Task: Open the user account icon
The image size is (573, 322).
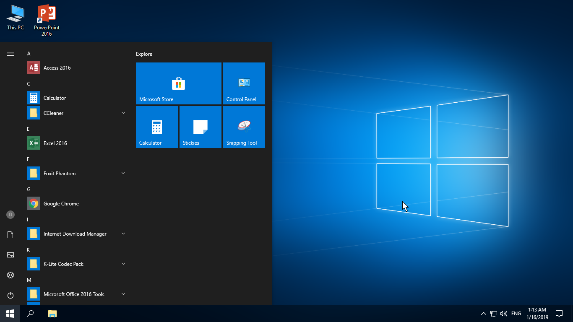Action: point(10,215)
